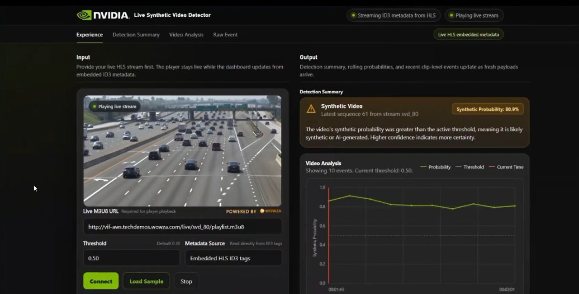This screenshot has height=294, width=579.
Task: Click the chart time label 00:02:01
Action: 507,289
